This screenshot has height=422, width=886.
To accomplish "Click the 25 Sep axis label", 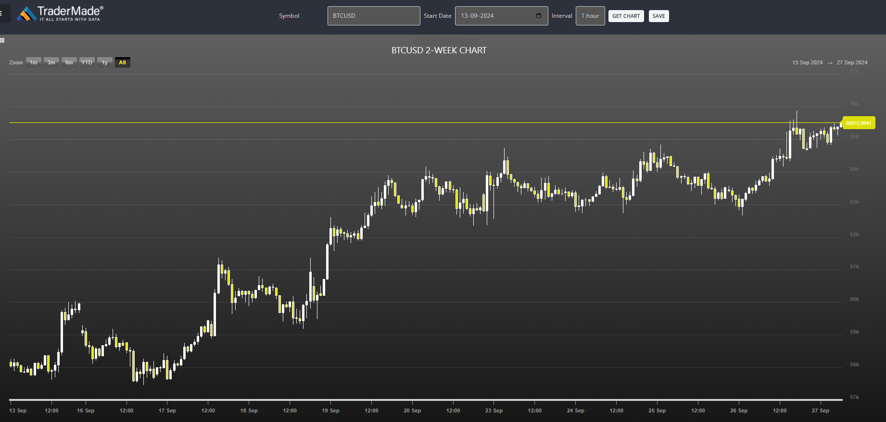I will tap(657, 410).
